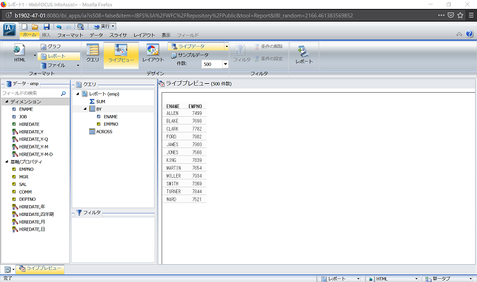This screenshot has height=282, width=477.
Task: Open the IA application menu button
Action: (9, 29)
